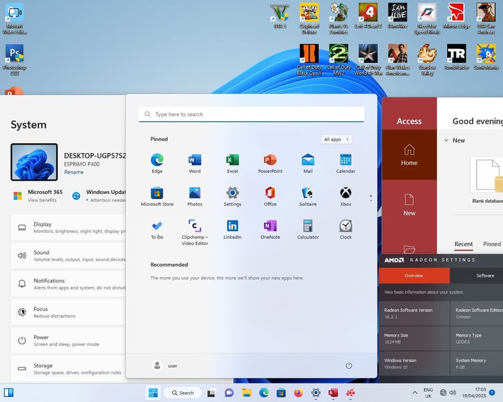
Task: Open Settings from Start menu
Action: coord(233,196)
